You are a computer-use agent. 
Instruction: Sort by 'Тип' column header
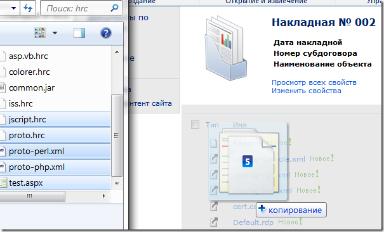click(x=212, y=125)
